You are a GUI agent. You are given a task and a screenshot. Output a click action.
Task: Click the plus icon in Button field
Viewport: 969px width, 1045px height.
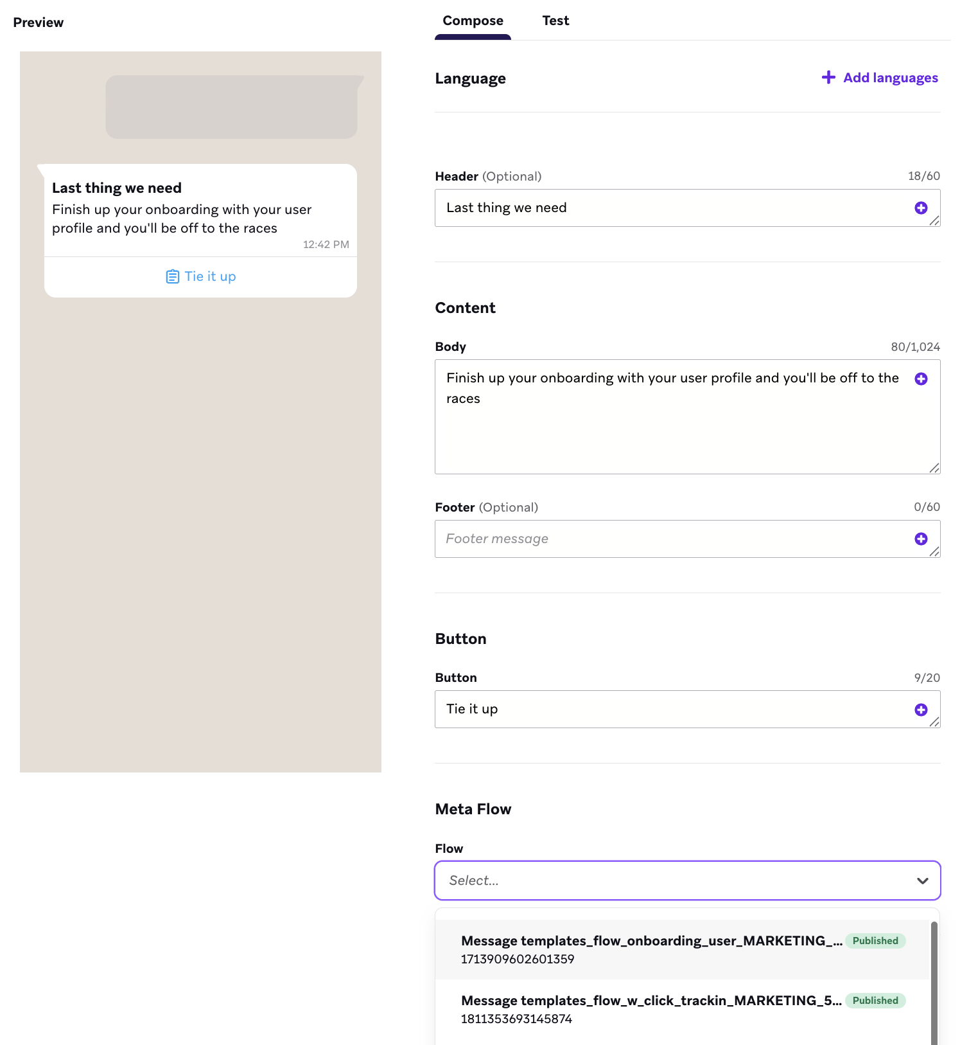tap(920, 710)
